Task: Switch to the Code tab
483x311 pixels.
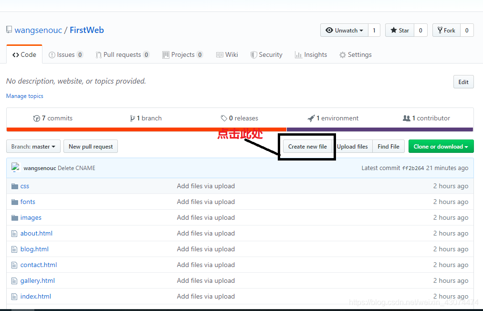Action: [x=24, y=54]
